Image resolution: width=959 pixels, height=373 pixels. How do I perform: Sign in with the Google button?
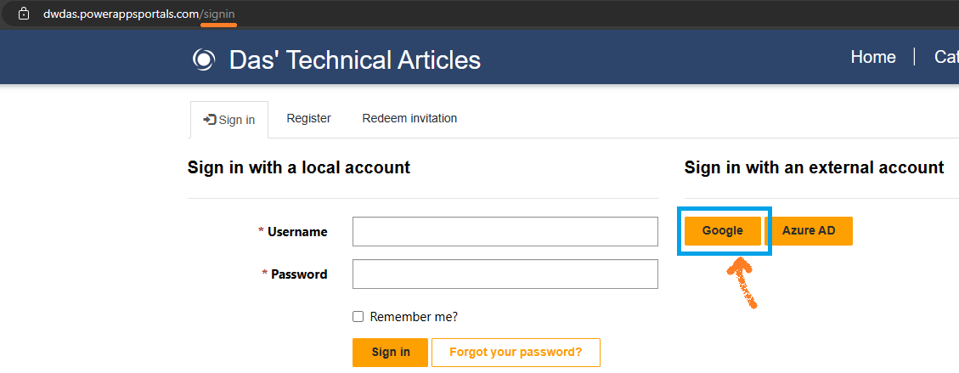click(x=722, y=231)
